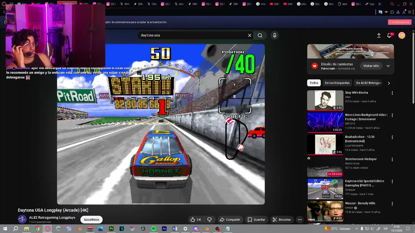Open the Windows Start button
Screen dimensions: 415x233
[x=5, y=229]
